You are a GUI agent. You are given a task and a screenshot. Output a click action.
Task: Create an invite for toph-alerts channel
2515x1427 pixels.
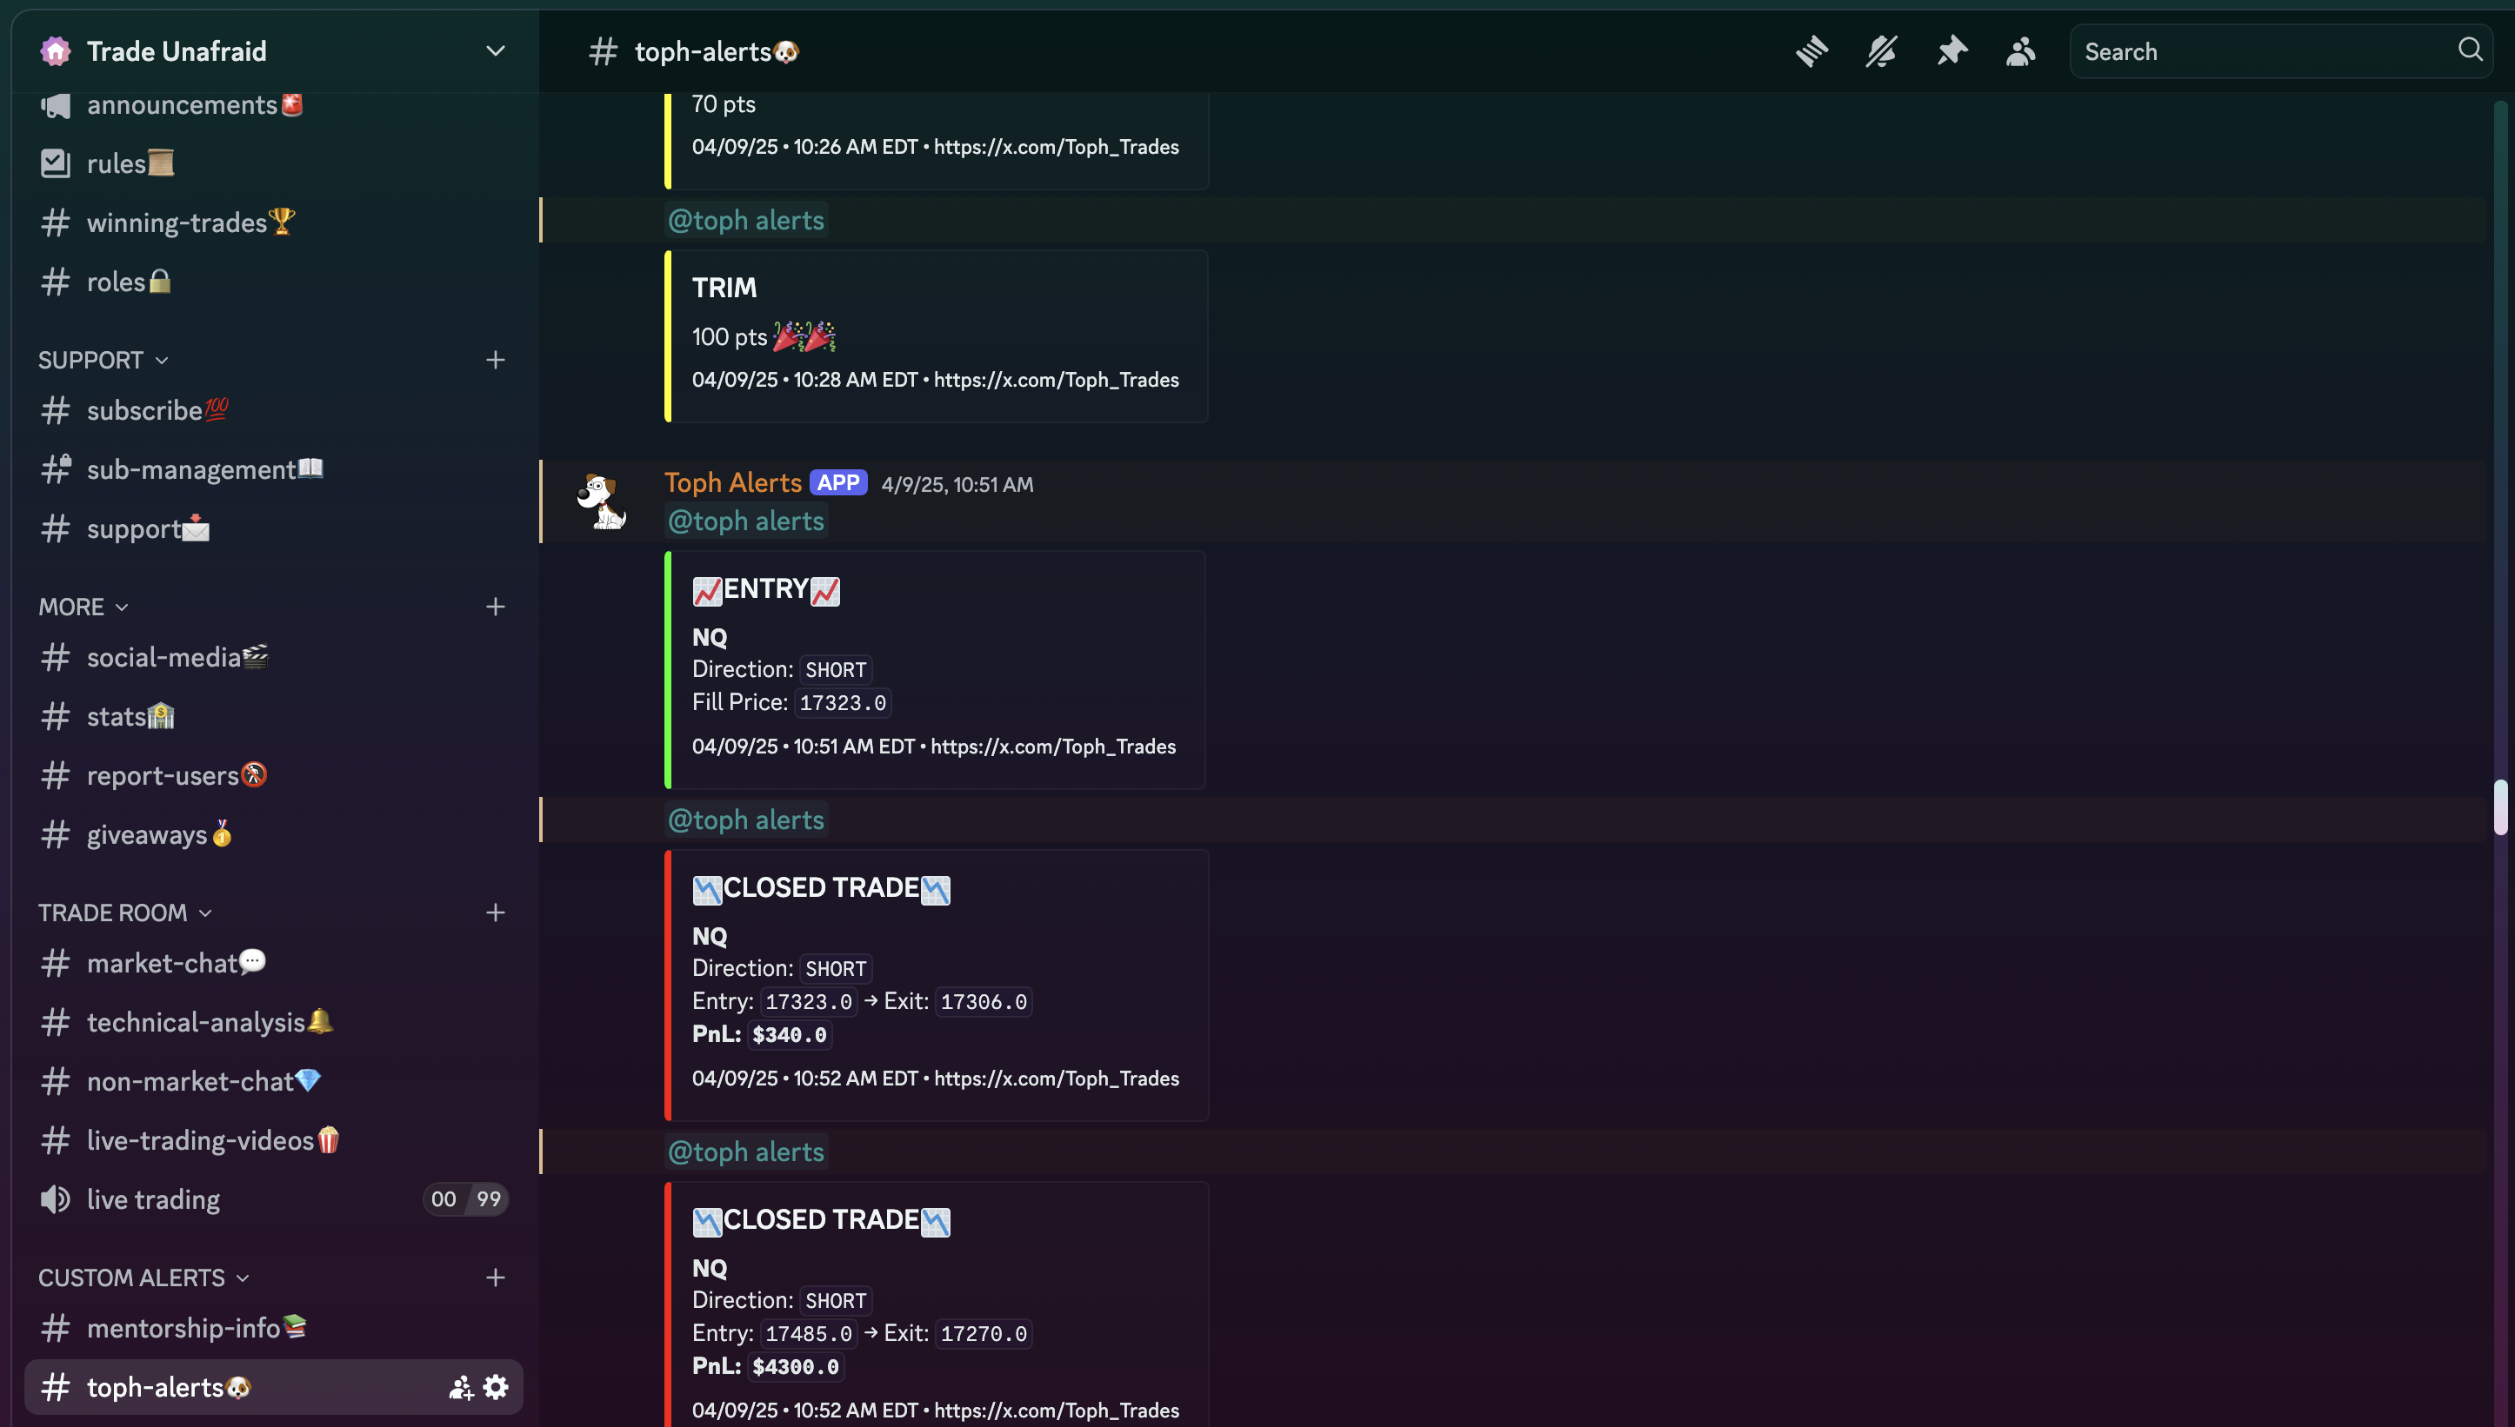point(461,1387)
